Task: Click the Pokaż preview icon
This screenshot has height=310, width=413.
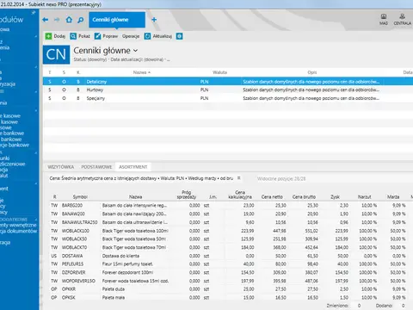Action: click(73, 36)
